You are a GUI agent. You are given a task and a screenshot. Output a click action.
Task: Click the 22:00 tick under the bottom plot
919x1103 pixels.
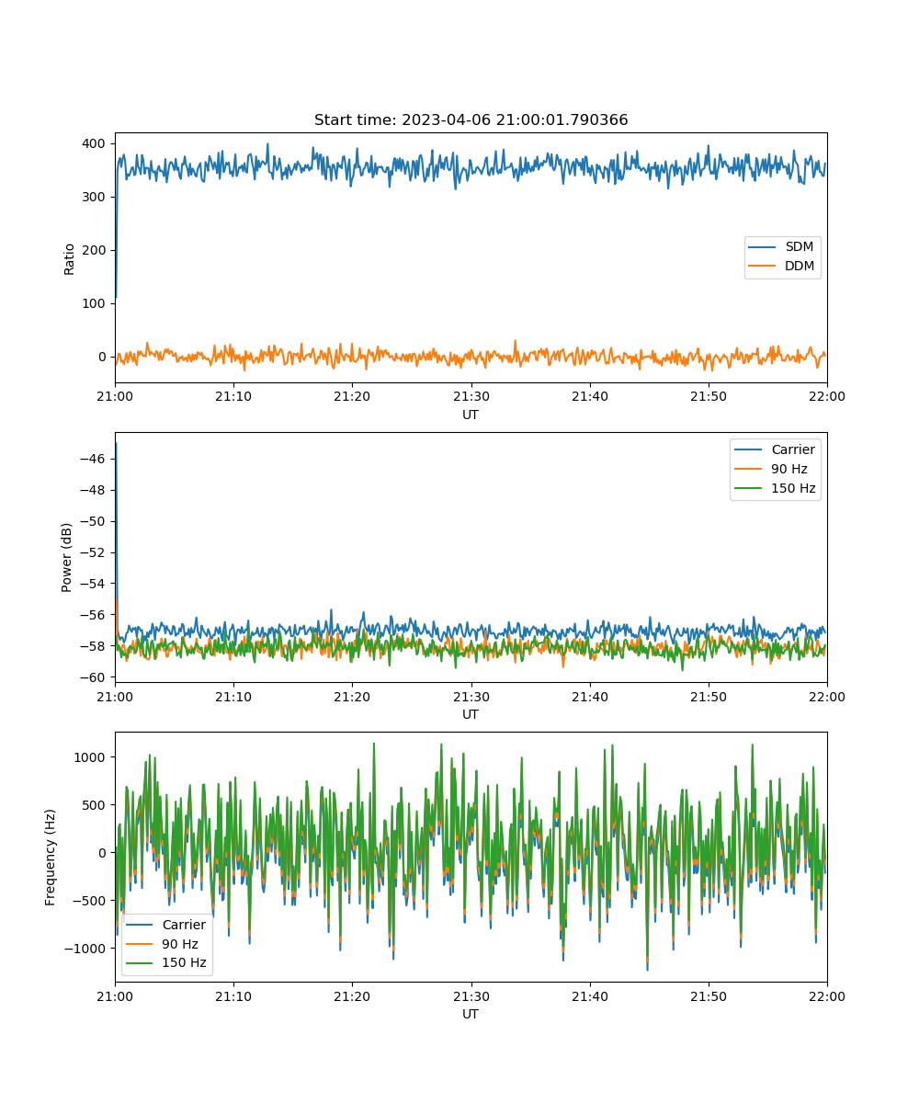point(827,995)
